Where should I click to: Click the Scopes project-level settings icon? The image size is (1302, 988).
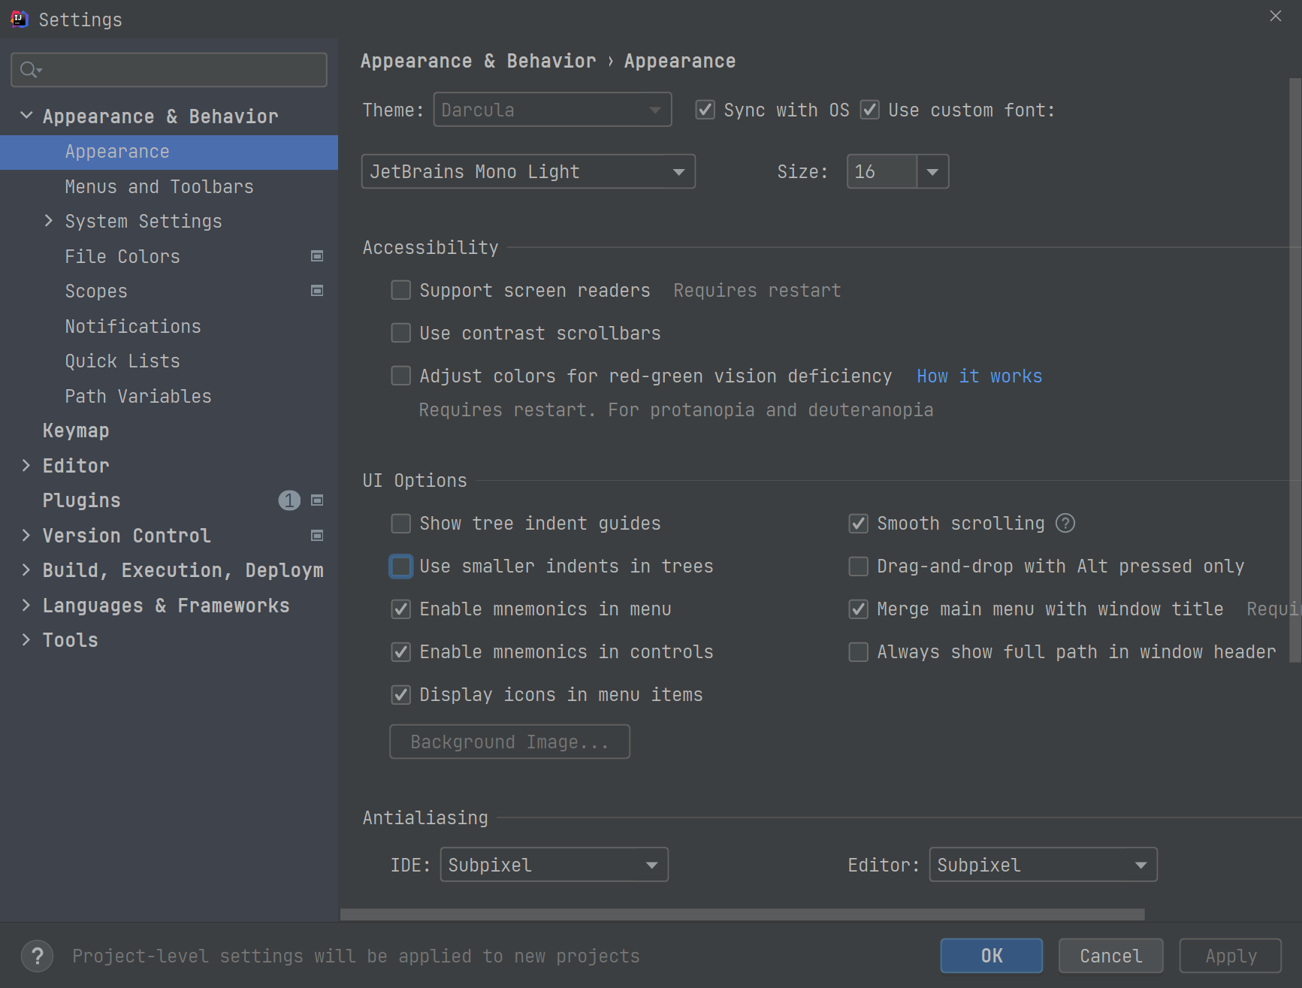[317, 291]
